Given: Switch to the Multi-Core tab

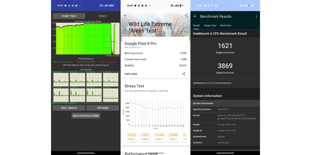Looking at the screenshot, I should point(225,26).
